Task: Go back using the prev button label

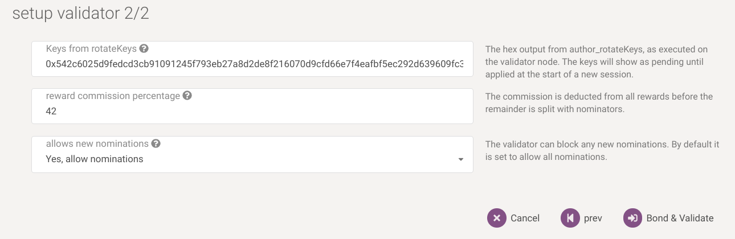Action: (593, 218)
